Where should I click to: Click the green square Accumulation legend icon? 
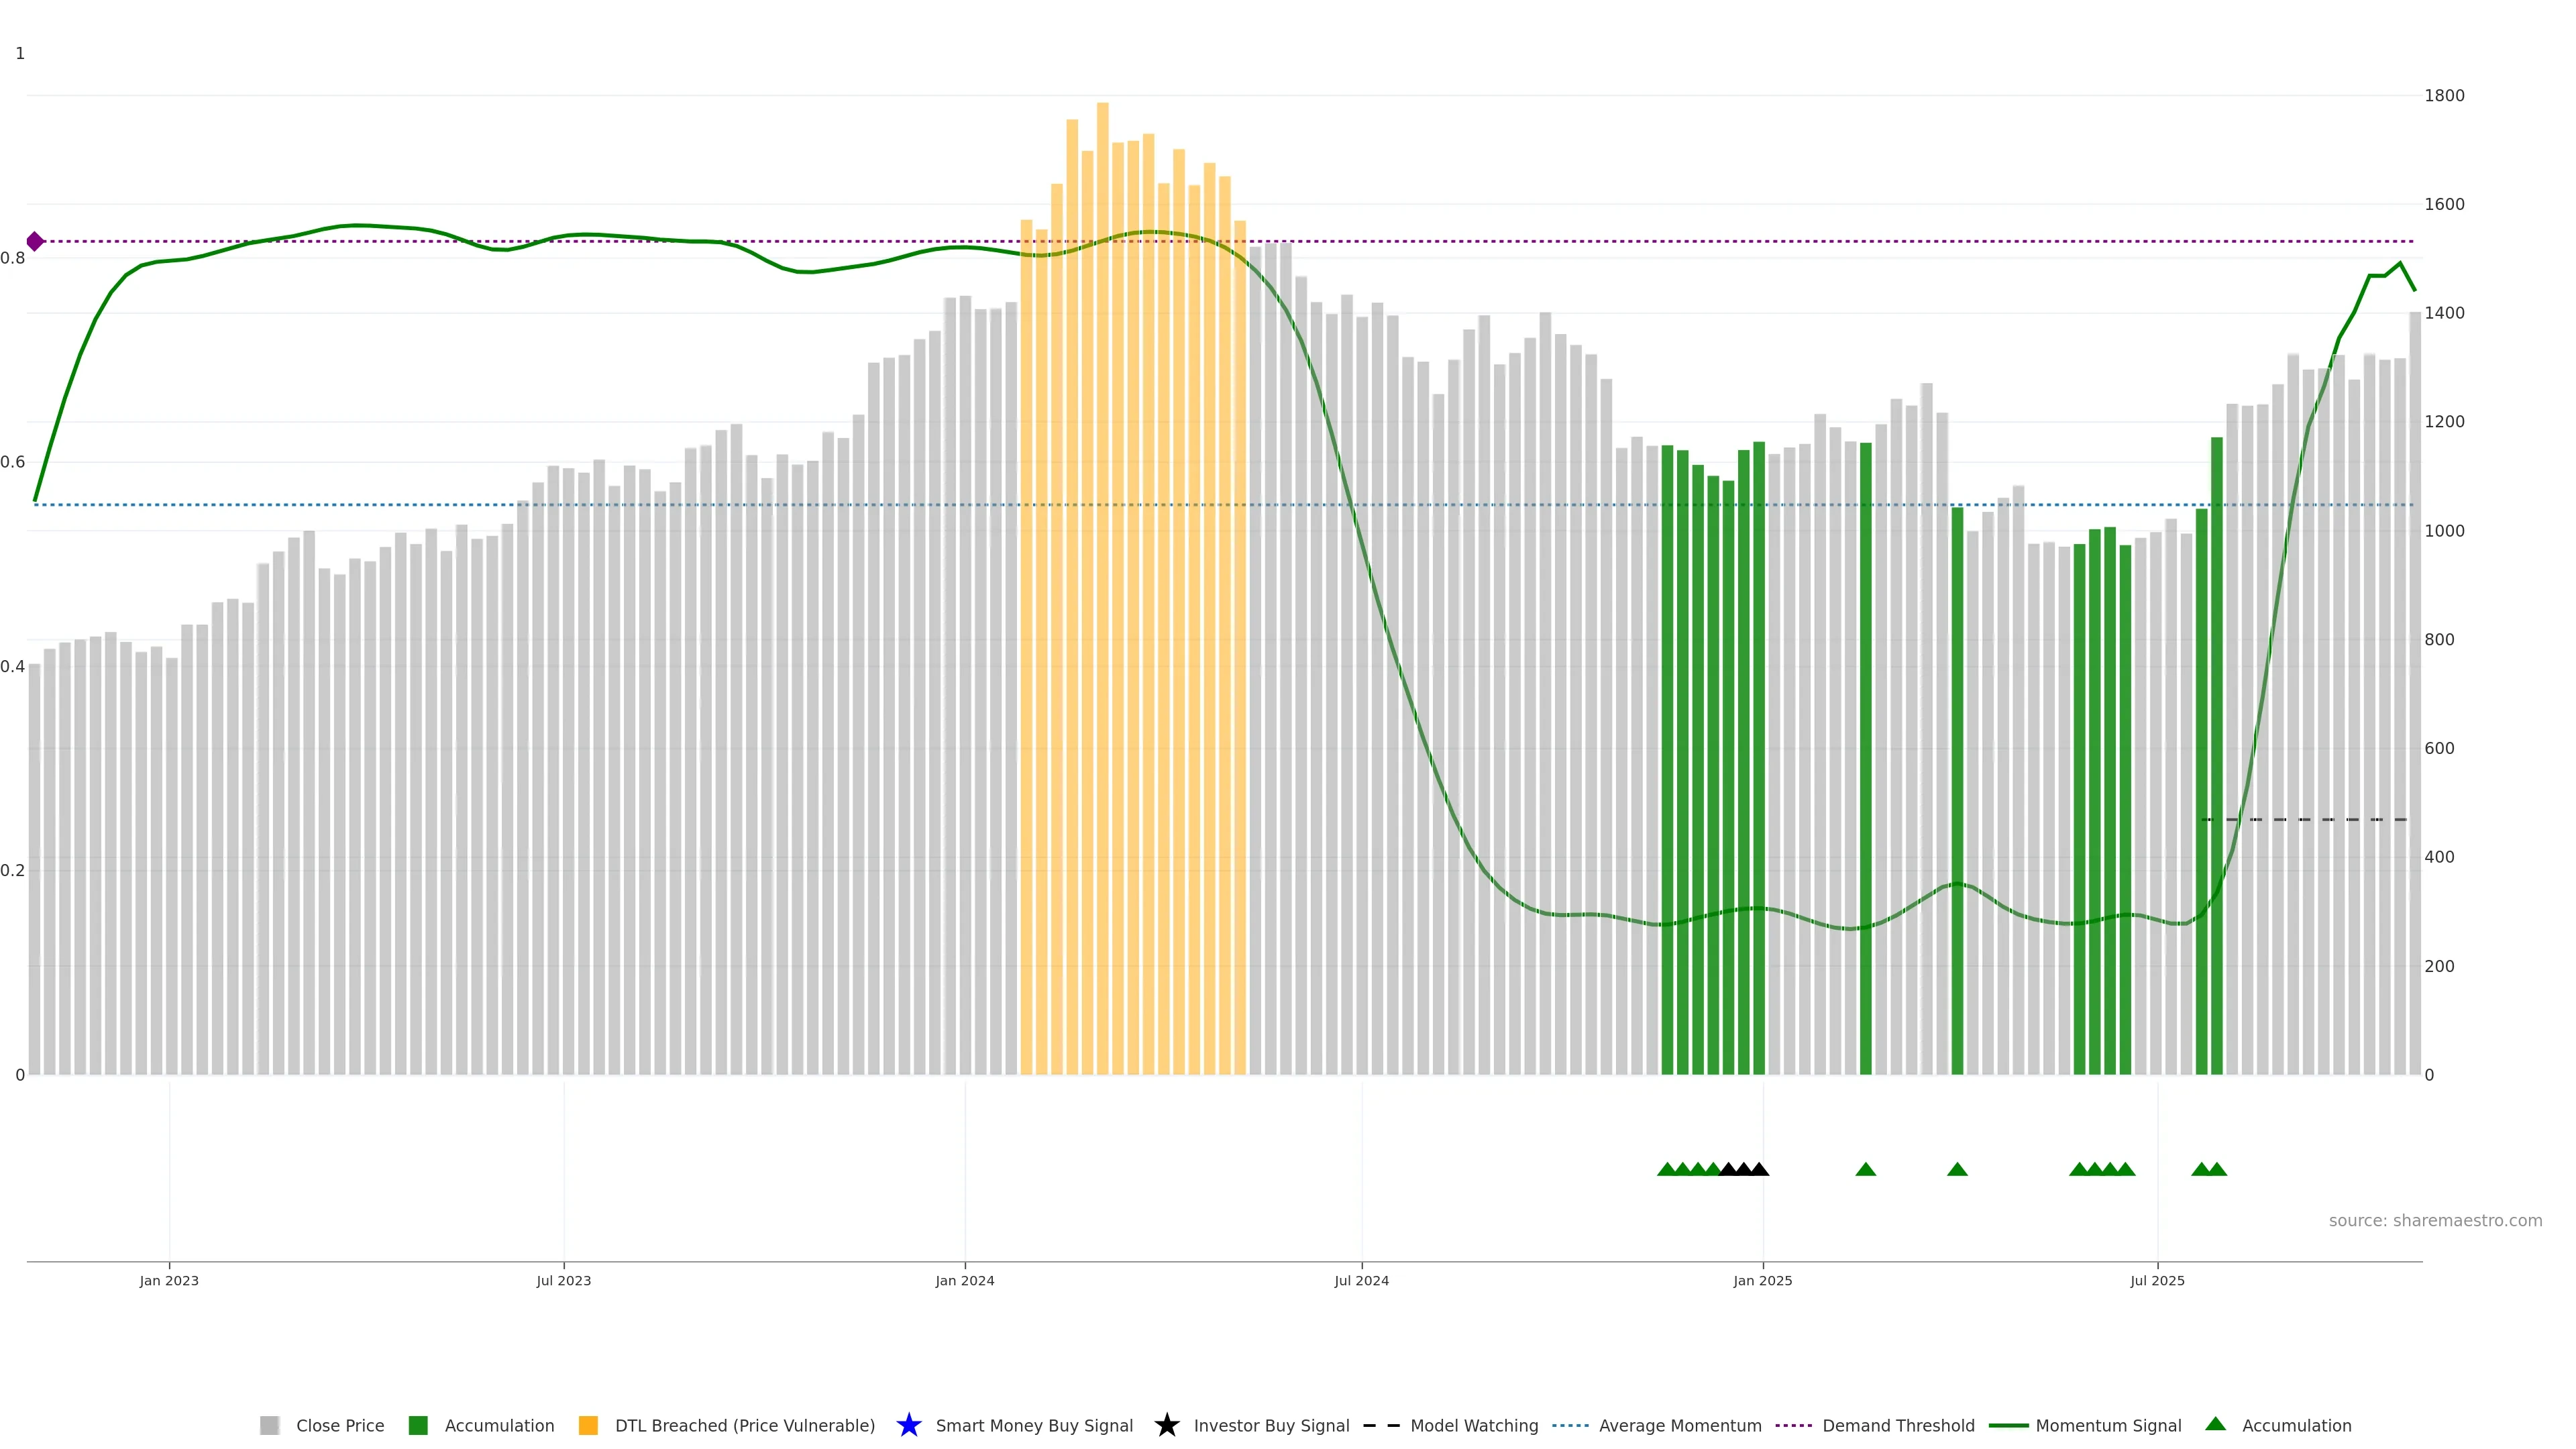pyautogui.click(x=418, y=1425)
